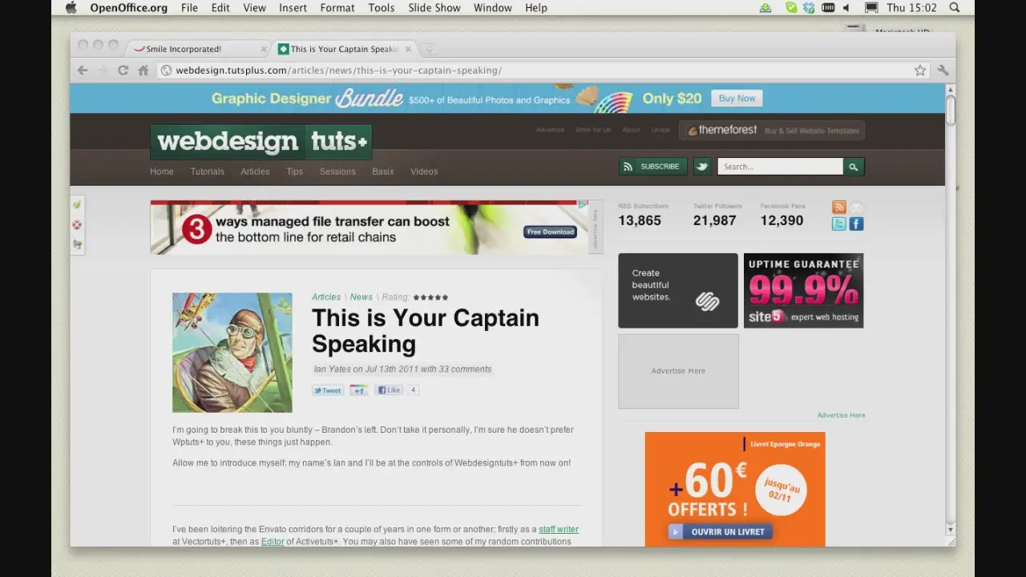This screenshot has height=577, width=1026.
Task: Click the bottom icon in the left side floating tab
Action: 78,245
